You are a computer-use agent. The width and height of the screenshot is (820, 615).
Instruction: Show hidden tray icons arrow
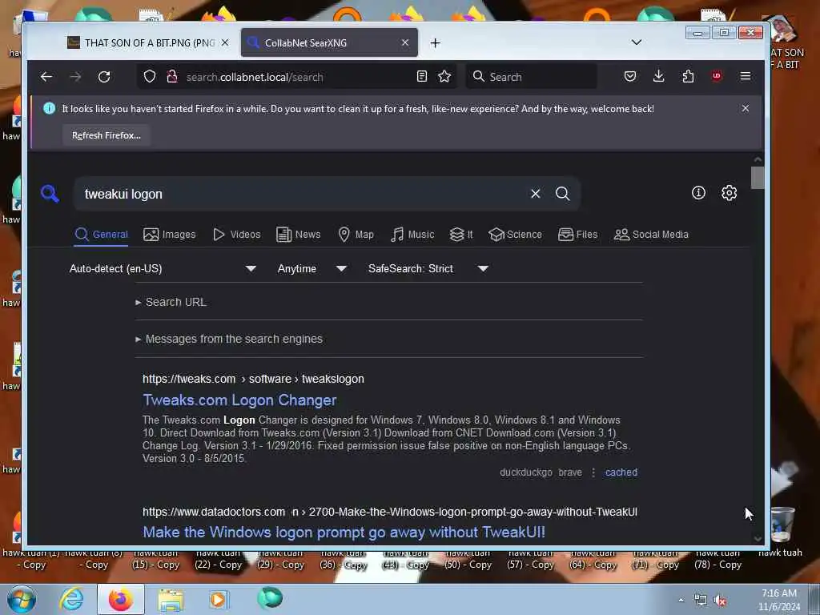pyautogui.click(x=681, y=600)
